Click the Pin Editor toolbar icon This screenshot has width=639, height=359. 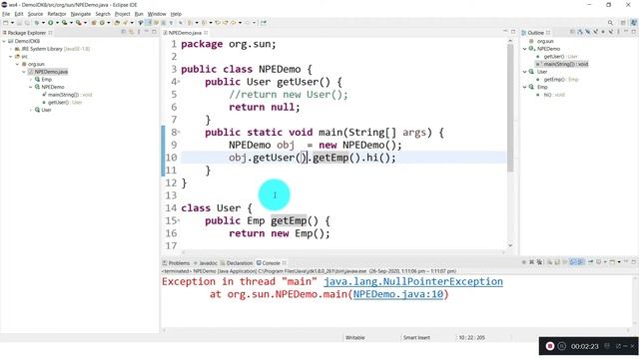(264, 23)
